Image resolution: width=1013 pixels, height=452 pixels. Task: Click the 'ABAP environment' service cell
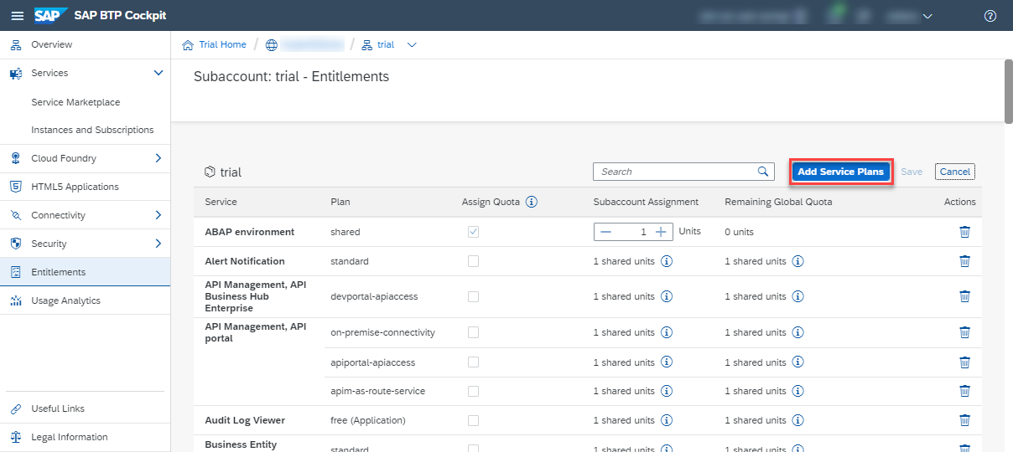[x=249, y=232]
